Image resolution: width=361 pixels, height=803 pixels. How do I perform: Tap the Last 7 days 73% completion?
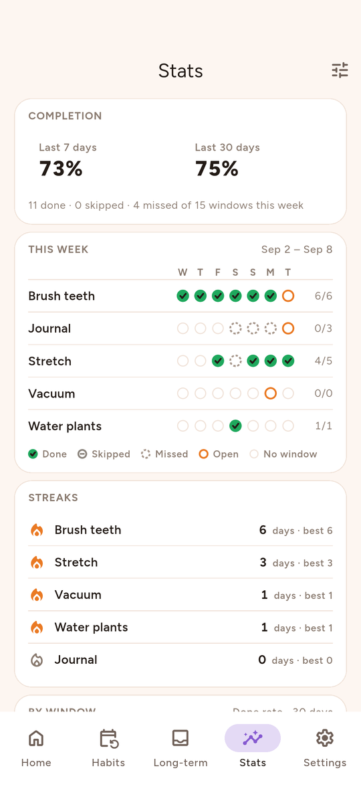tap(68, 161)
